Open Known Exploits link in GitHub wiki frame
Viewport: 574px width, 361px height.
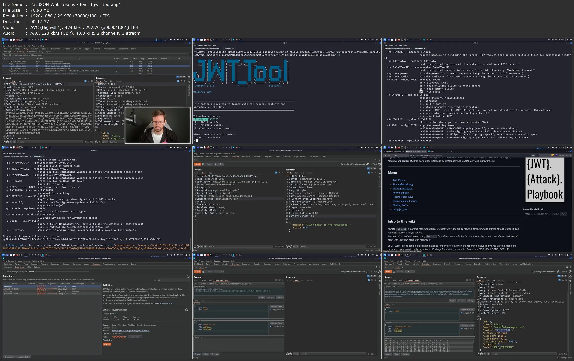click(400, 193)
